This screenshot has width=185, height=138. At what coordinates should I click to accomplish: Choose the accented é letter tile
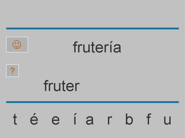pos(34,120)
